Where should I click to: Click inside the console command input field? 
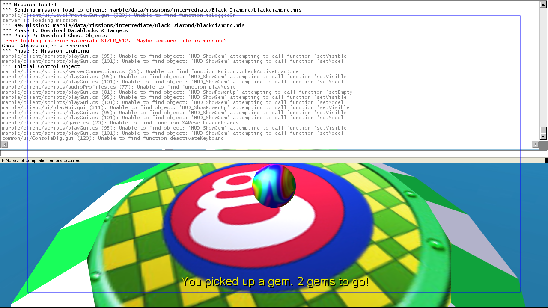click(x=274, y=154)
